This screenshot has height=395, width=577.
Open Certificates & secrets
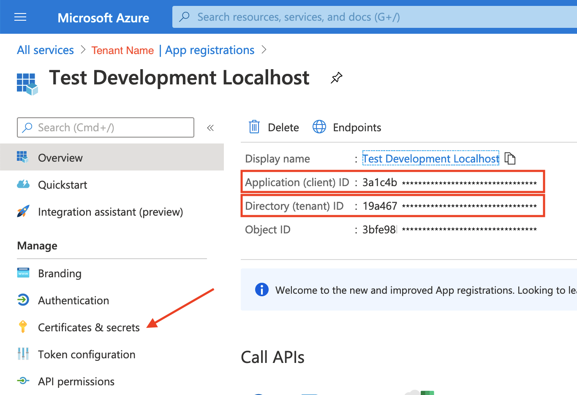(x=89, y=327)
